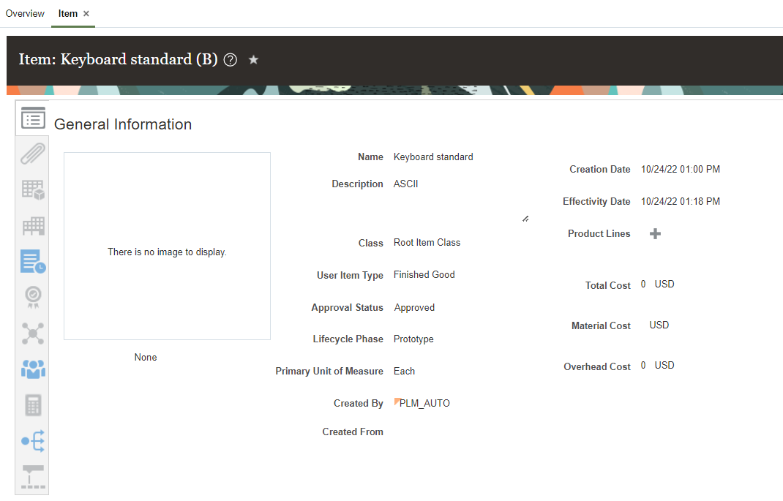Click the Creation Date 10/24/22 01:00 PM
The height and width of the screenshot is (501, 783).
680,169
